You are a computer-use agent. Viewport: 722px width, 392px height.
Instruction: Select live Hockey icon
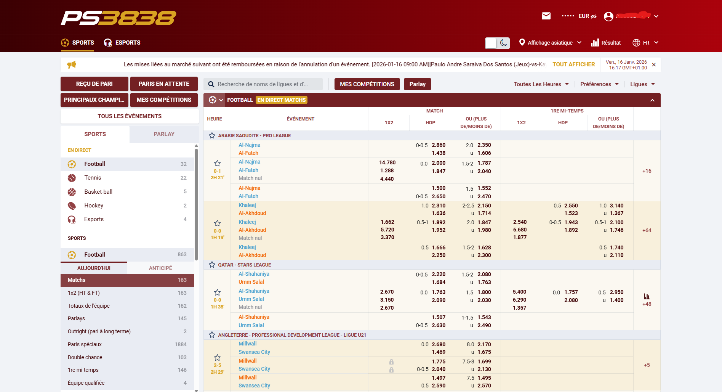coord(72,206)
